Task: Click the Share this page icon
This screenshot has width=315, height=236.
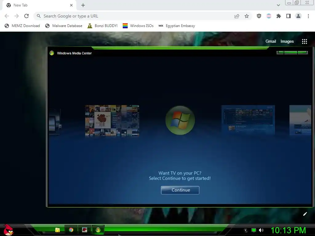Action: pyautogui.click(x=237, y=16)
